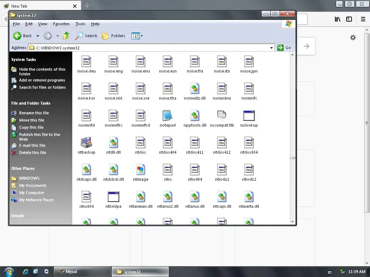Select the noise.jpn file icon
The width and height of the screenshot is (370, 277).
point(249,61)
